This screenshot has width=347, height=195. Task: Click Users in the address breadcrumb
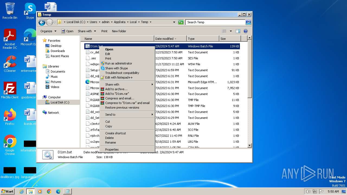94,22
